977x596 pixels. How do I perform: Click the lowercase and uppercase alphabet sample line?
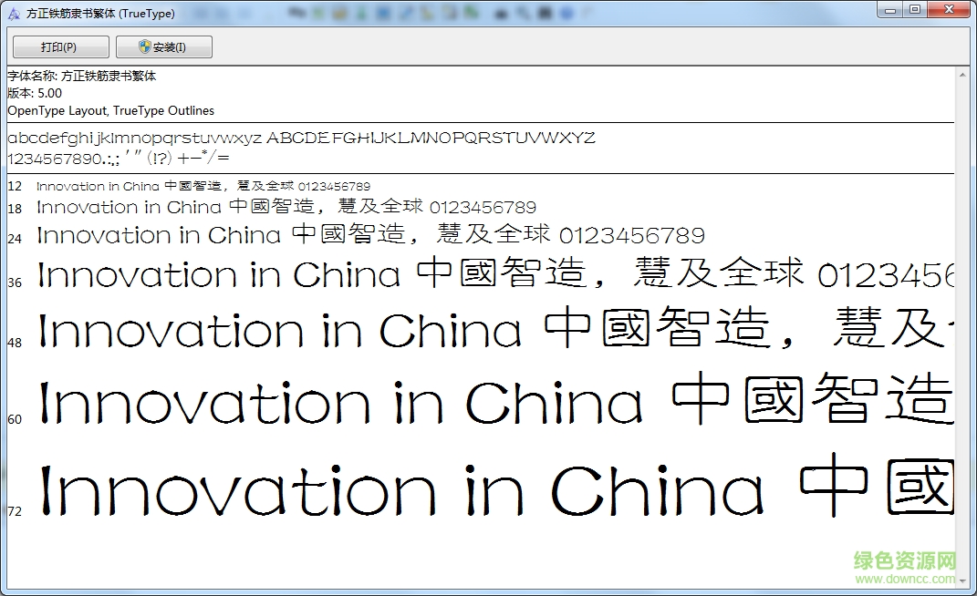(302, 138)
